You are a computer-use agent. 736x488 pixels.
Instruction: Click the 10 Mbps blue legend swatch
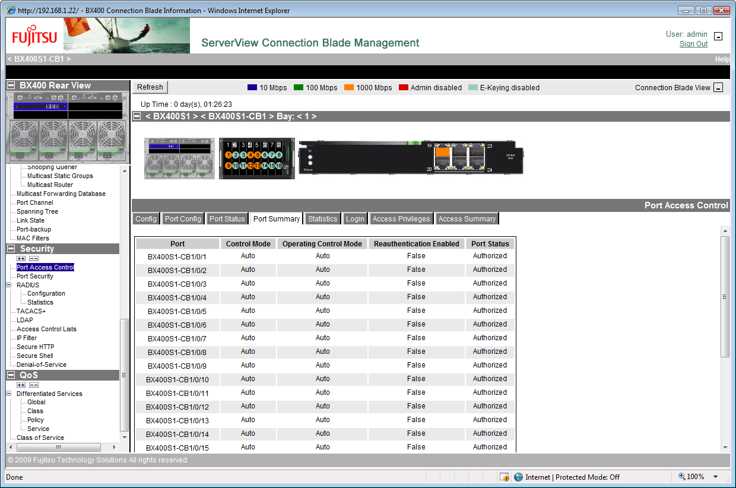tap(252, 88)
